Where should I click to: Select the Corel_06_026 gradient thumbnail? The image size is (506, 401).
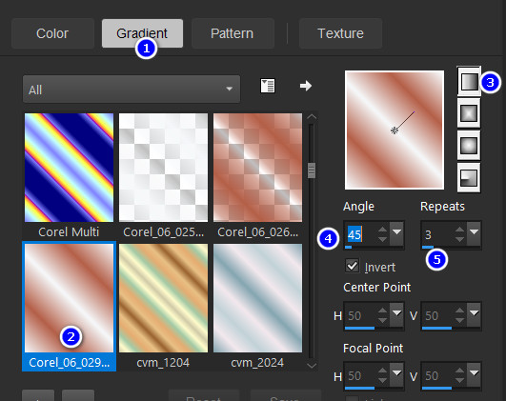click(258, 168)
